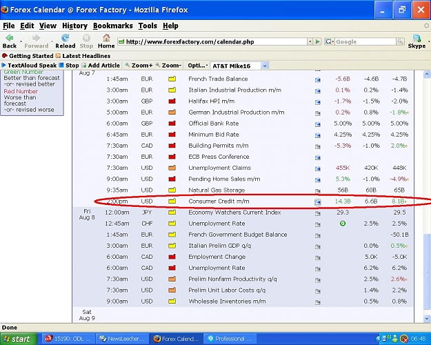Click the green Go arrow beside address bar
The height and width of the screenshot is (345, 431).
(318, 42)
